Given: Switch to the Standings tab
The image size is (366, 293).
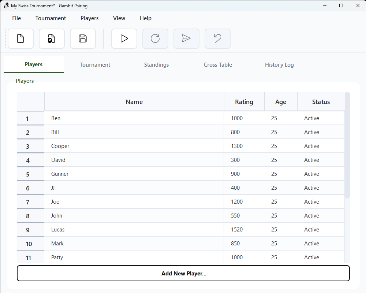Looking at the screenshot, I should click(156, 65).
